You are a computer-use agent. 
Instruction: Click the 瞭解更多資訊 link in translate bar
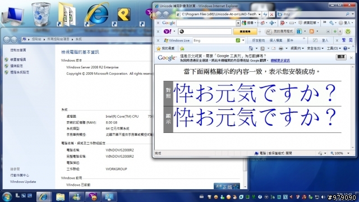pyautogui.click(x=280, y=61)
